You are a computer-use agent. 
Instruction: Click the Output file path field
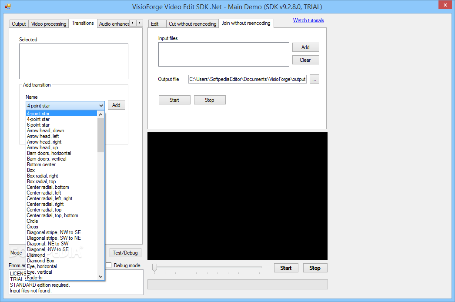tap(247, 79)
